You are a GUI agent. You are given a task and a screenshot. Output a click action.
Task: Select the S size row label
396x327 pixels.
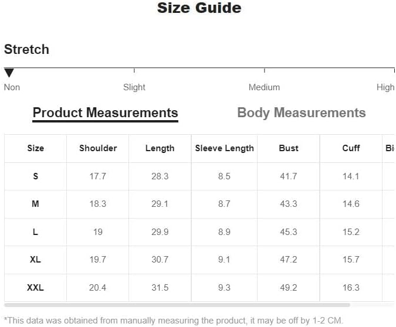tap(36, 176)
